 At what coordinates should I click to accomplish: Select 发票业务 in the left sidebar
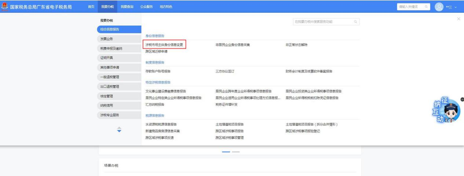click(107, 39)
